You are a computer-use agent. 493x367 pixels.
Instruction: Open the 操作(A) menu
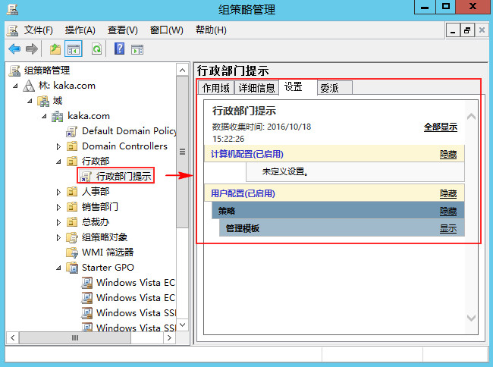coord(80,30)
